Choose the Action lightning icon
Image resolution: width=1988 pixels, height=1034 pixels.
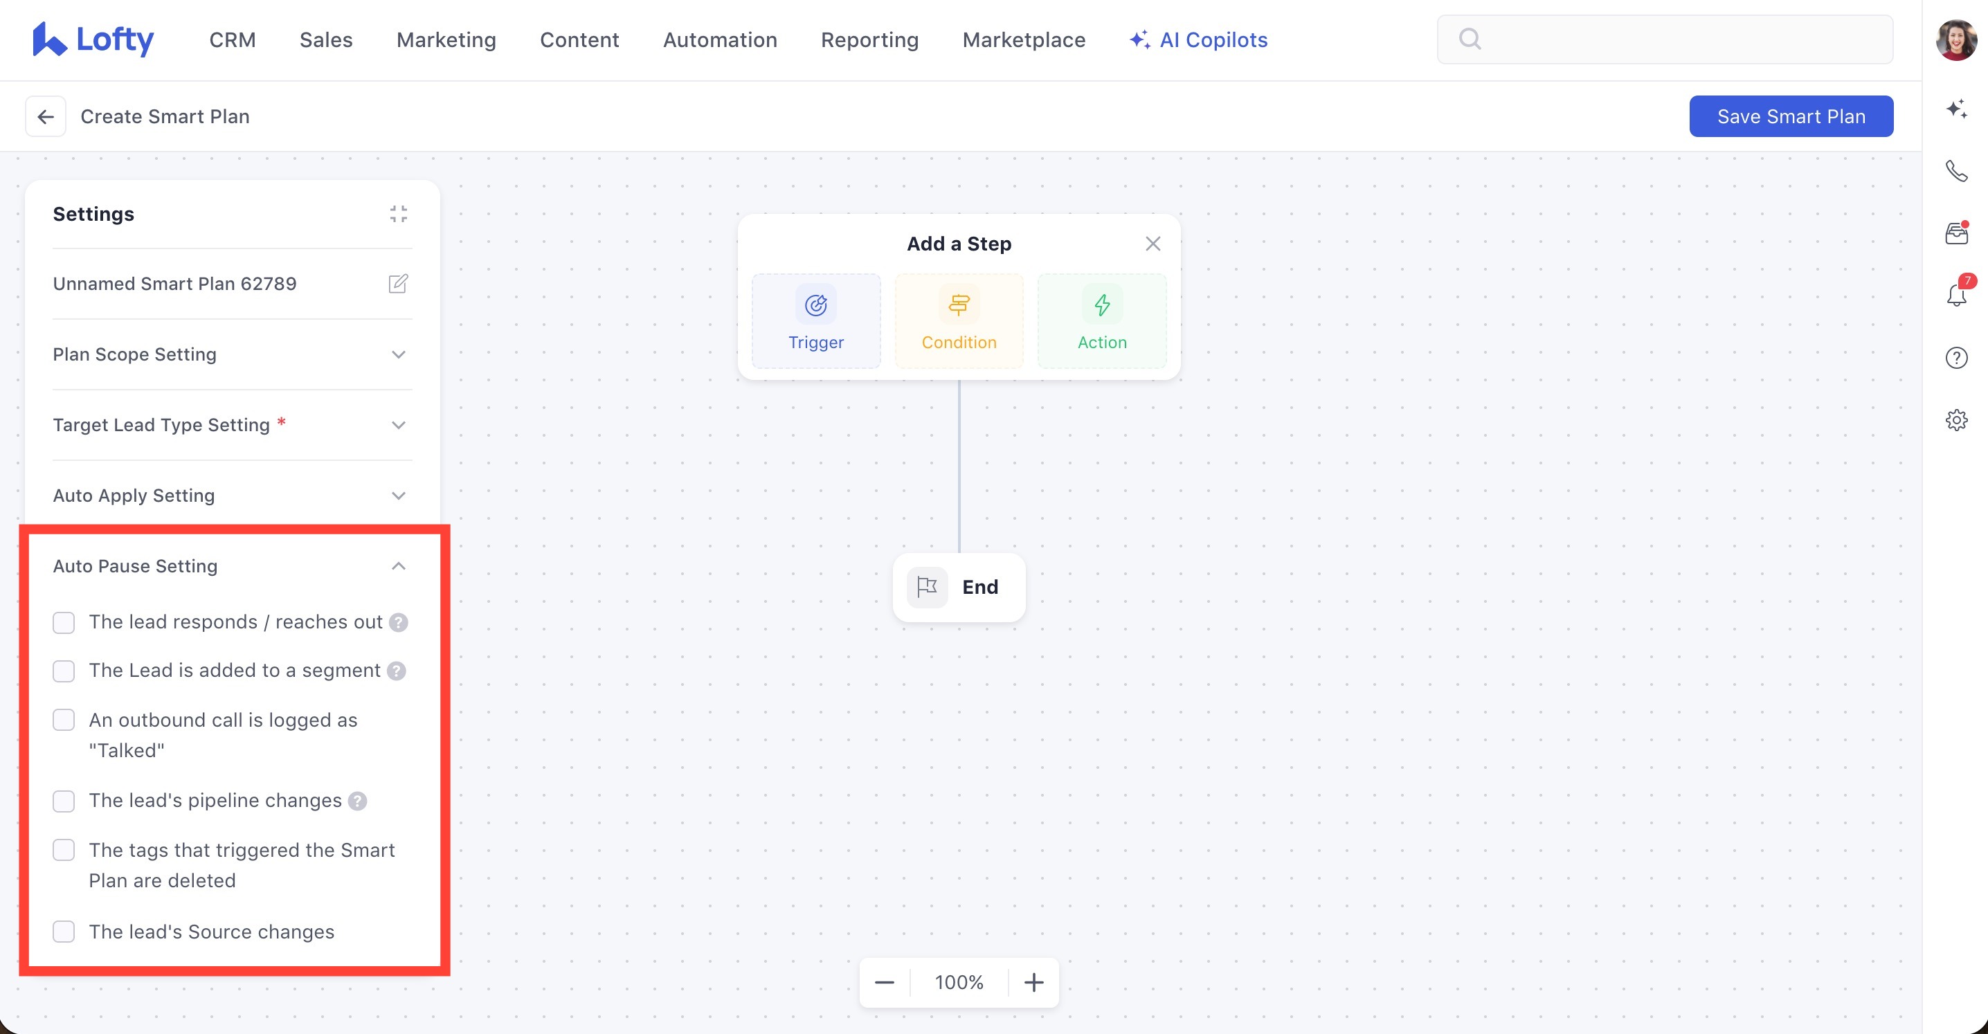(x=1102, y=306)
